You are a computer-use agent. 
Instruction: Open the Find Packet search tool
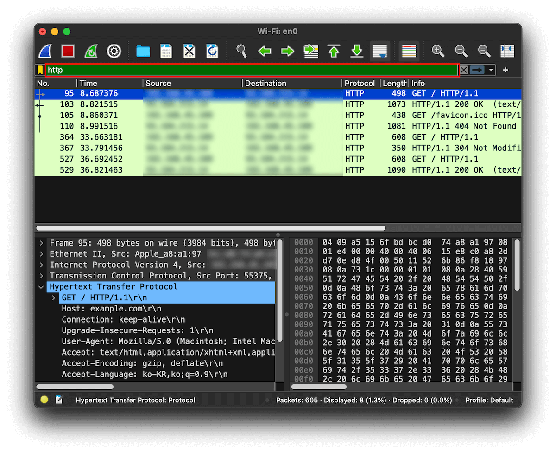click(x=241, y=51)
